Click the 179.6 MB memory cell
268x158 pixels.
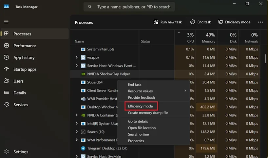tap(206, 148)
